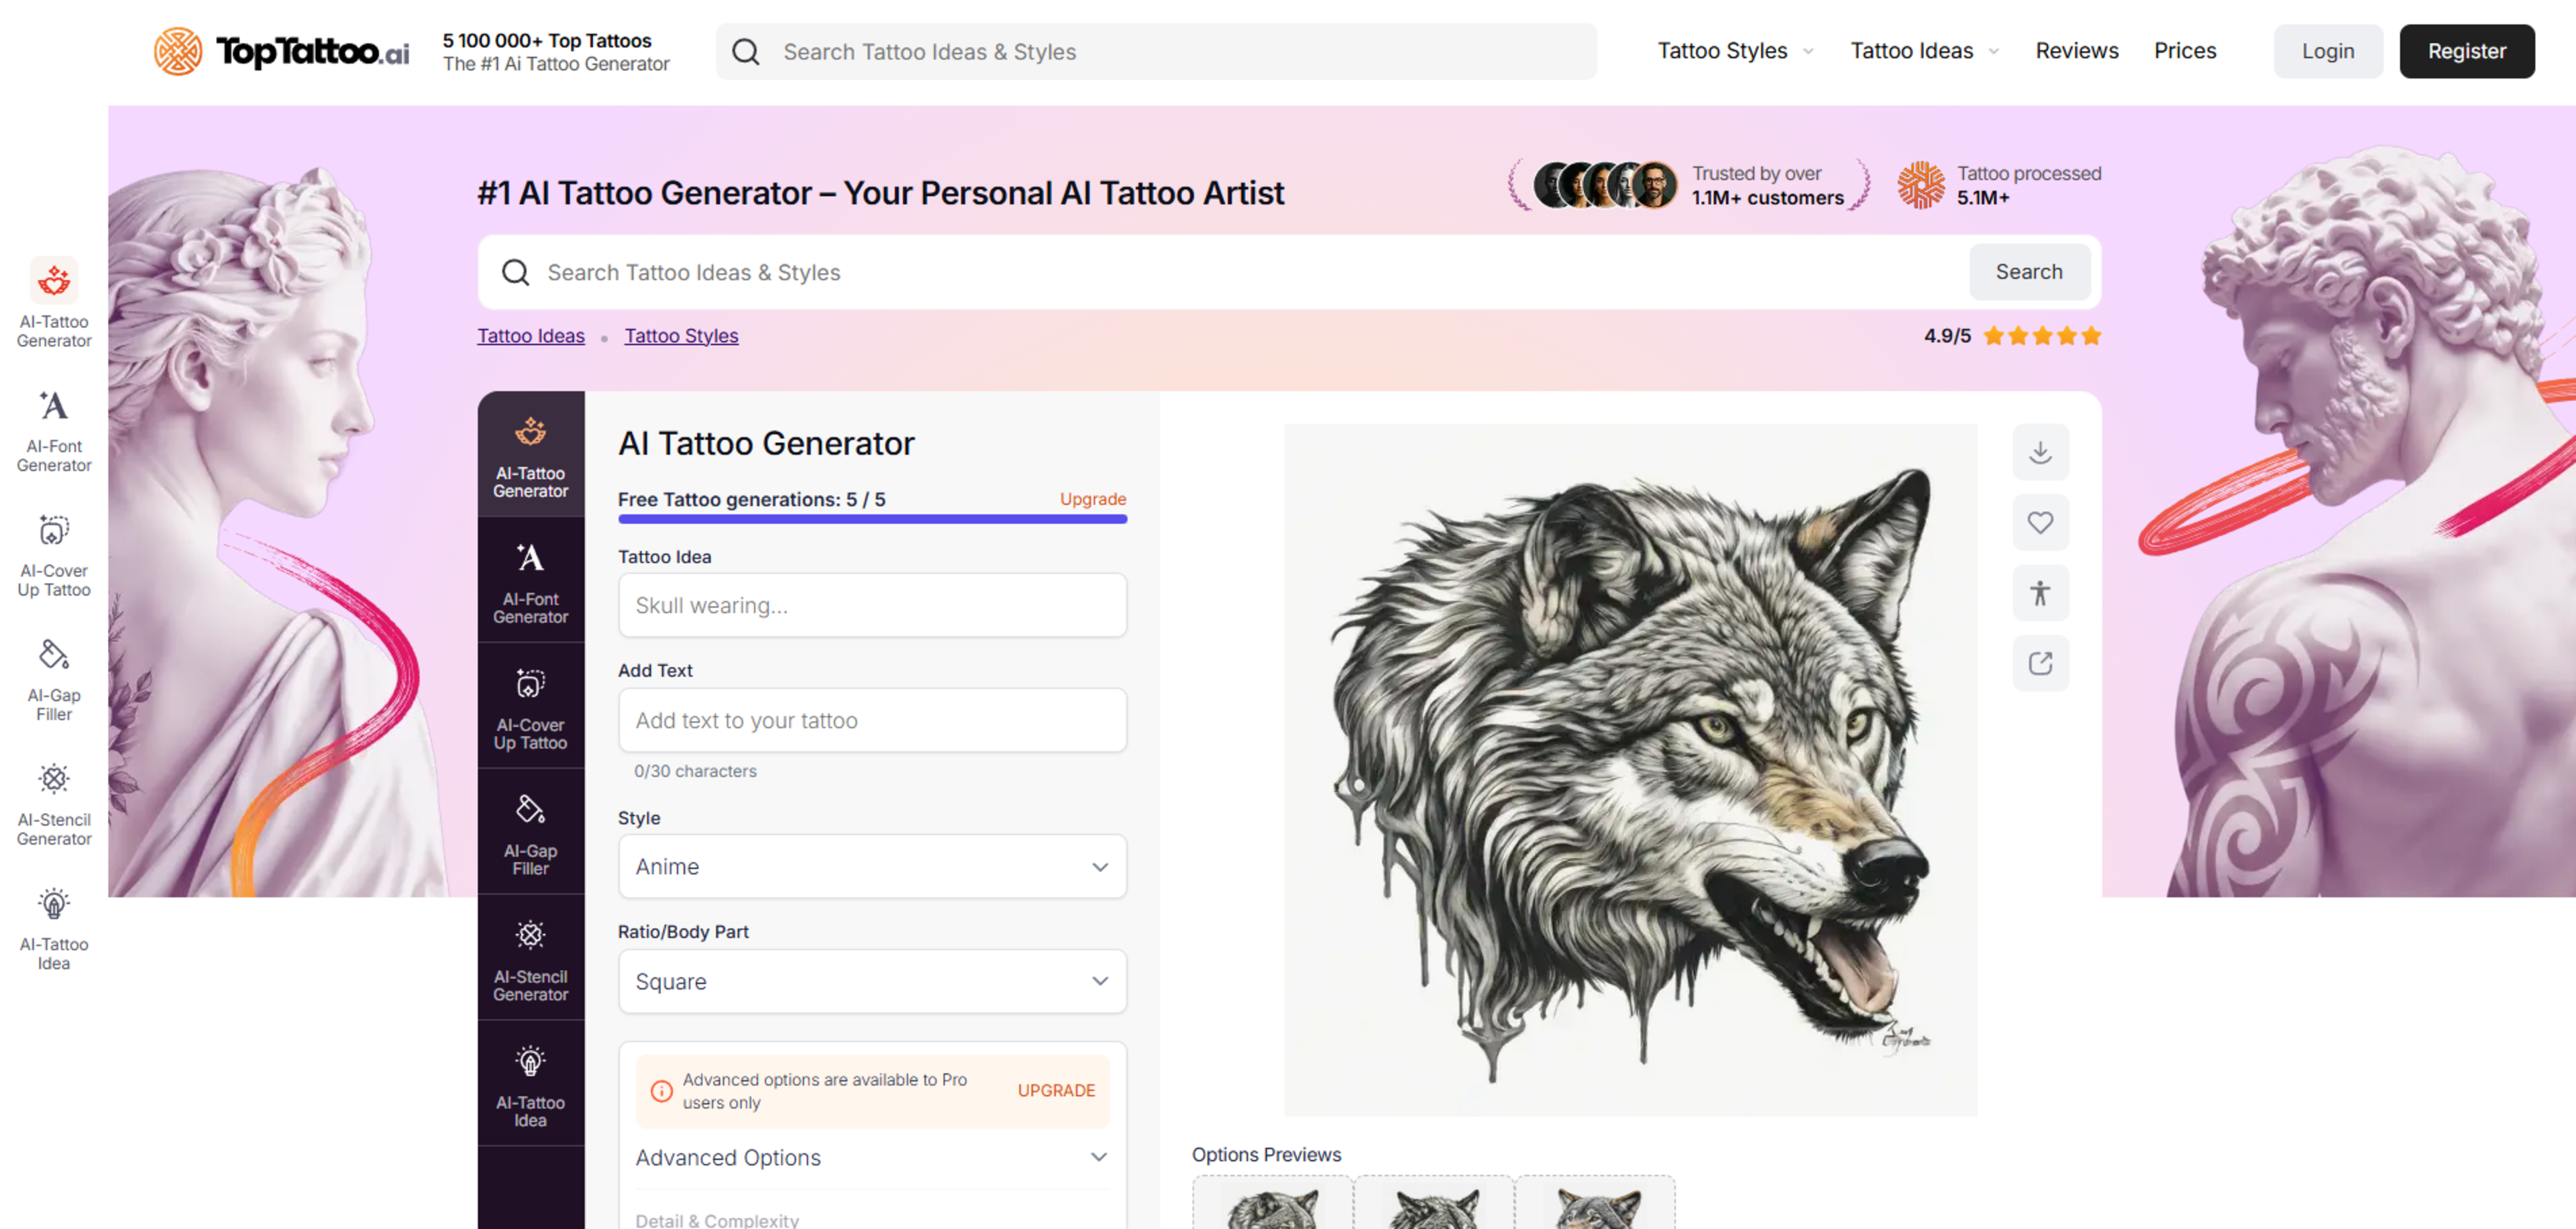
Task: Click the "4.9/5" rating text
Action: pyautogui.click(x=1947, y=336)
